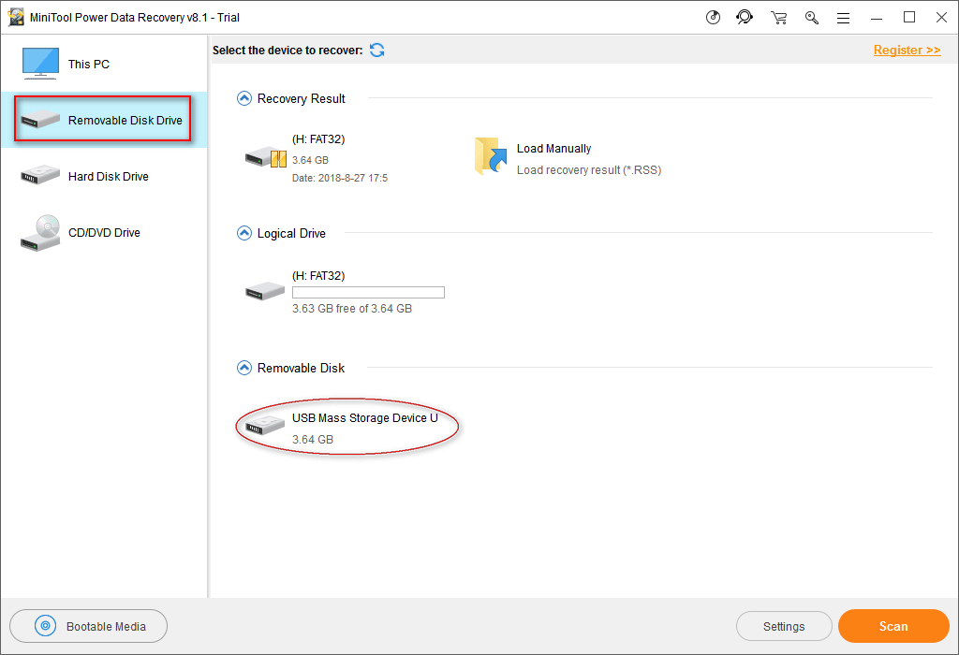Click the Bootable Media button
This screenshot has height=655, width=959.
point(89,626)
